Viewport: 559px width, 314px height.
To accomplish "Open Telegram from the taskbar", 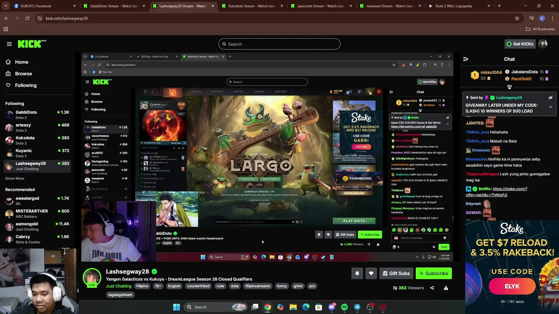I will (x=357, y=307).
